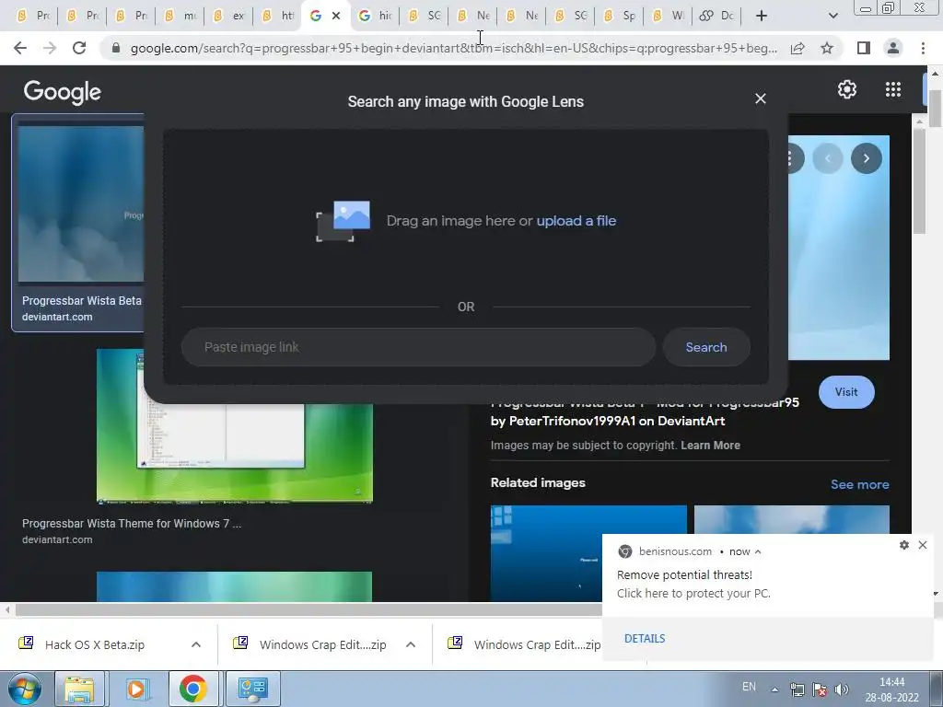943x707 pixels.
Task: Bookmark this page with the star icon
Action: pyautogui.click(x=827, y=48)
